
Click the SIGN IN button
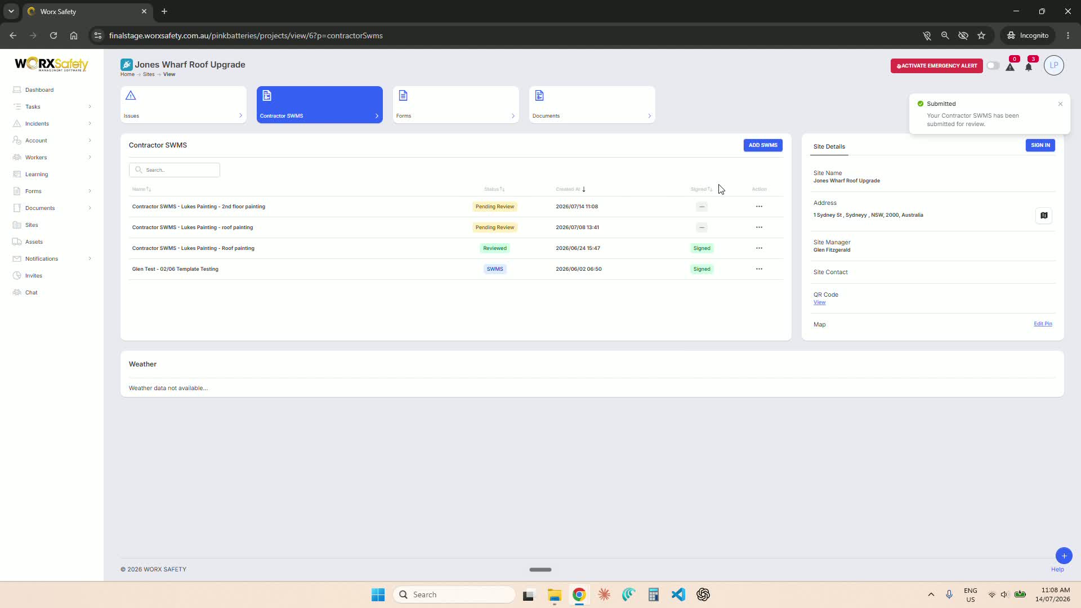click(1040, 145)
